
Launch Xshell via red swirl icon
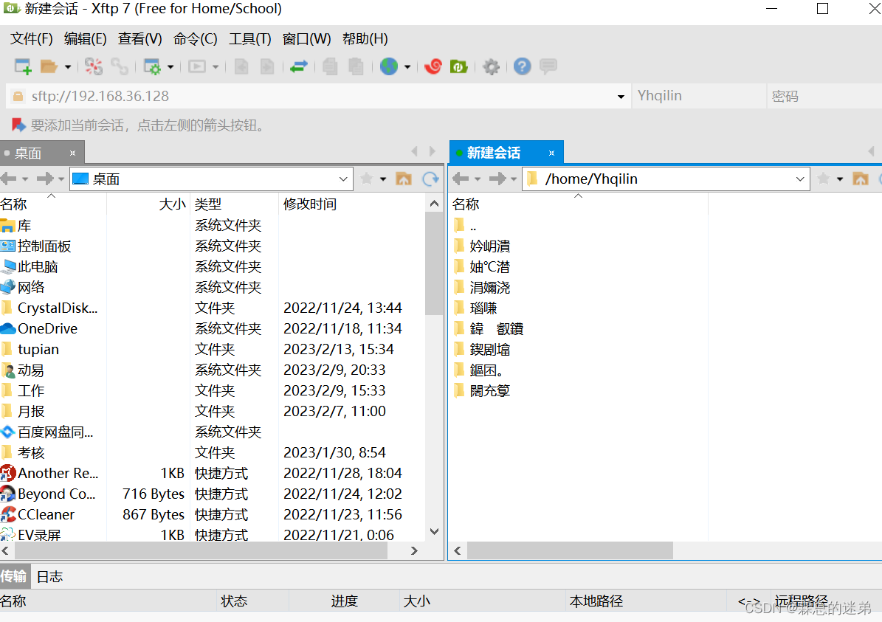(433, 66)
